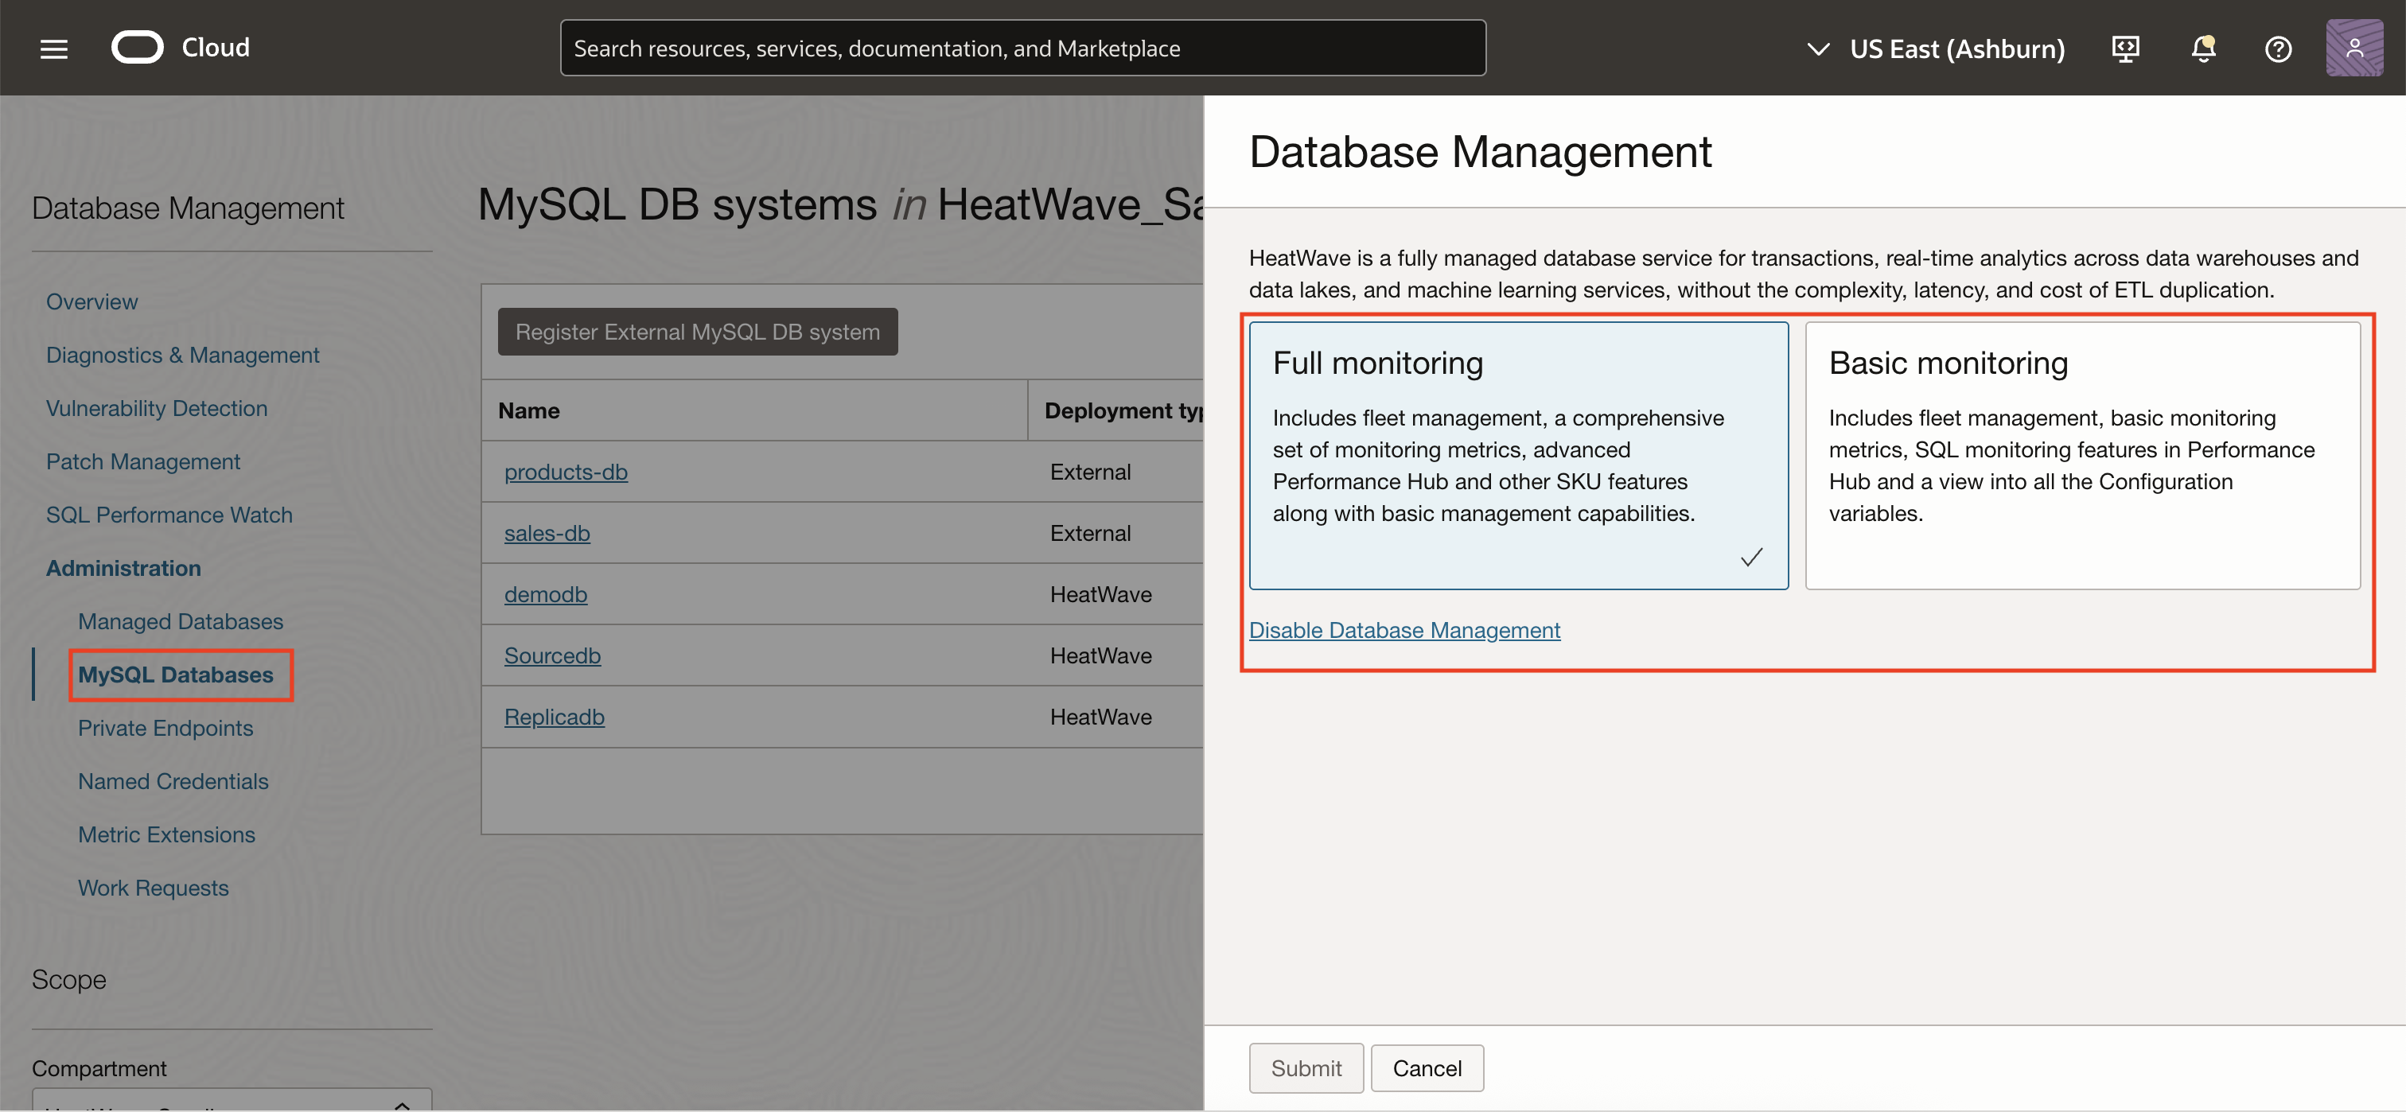Screen dimensions: 2406x1112
Task: Click Register External MySQL DB system
Action: [697, 332]
